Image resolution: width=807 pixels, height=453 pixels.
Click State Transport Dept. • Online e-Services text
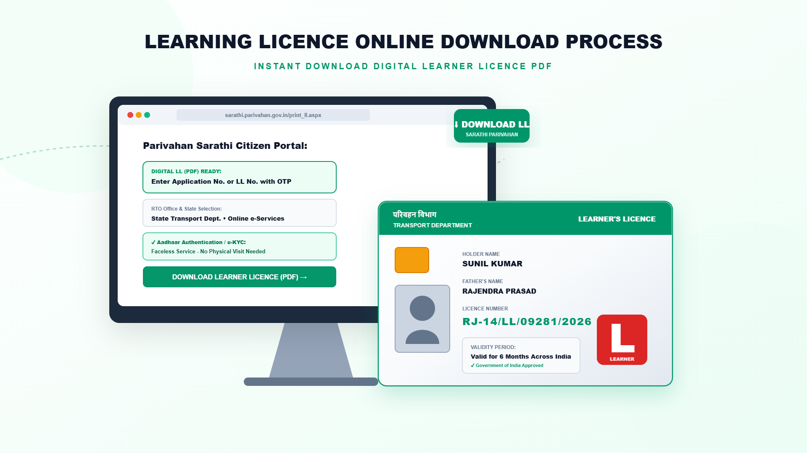coord(218,219)
